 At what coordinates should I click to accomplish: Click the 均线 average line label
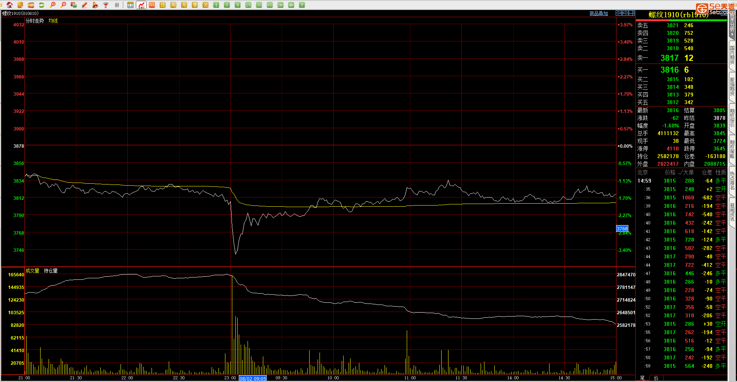(x=53, y=21)
